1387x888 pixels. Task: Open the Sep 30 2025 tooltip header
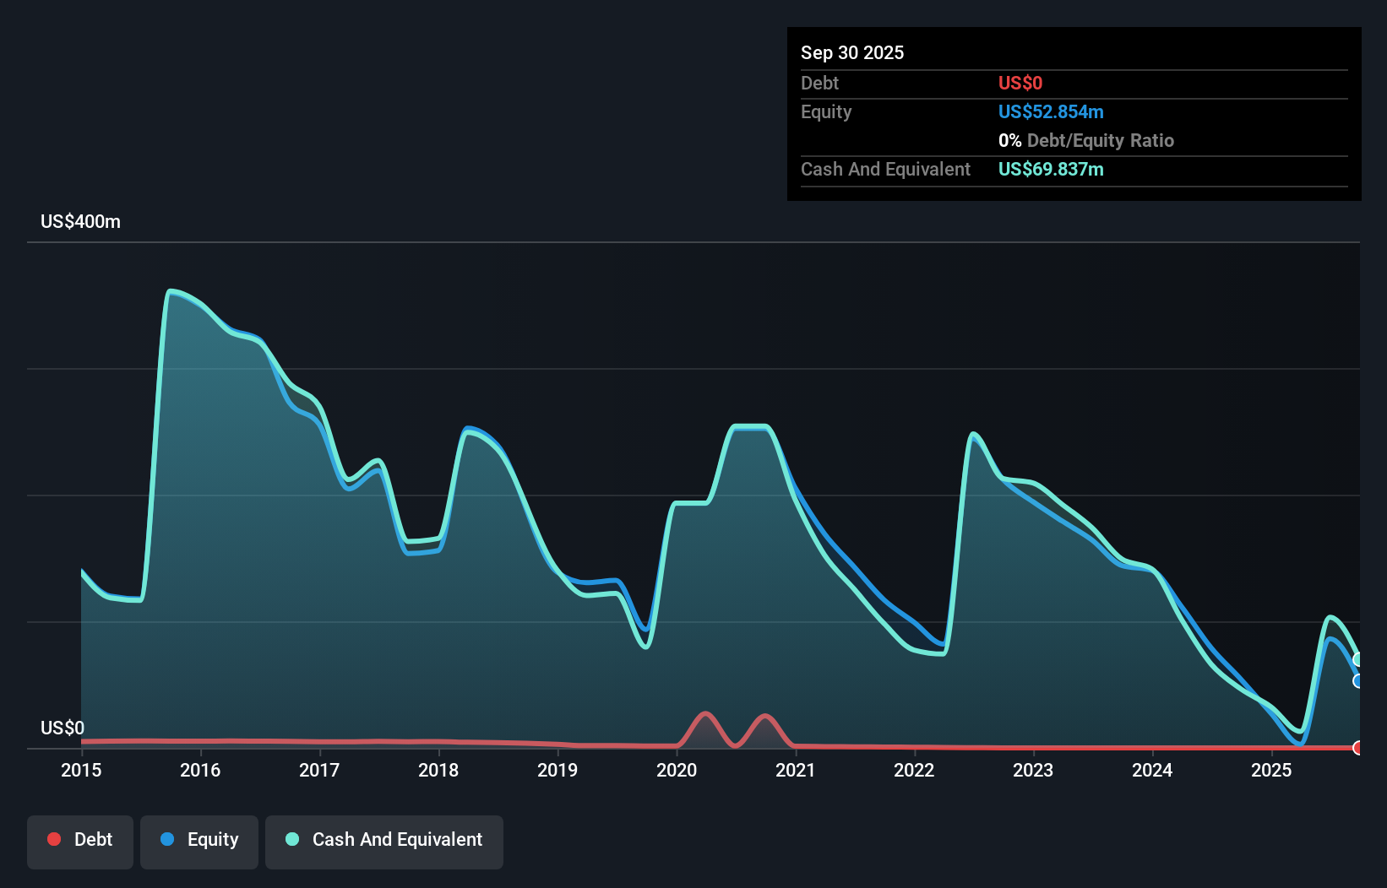[852, 52]
